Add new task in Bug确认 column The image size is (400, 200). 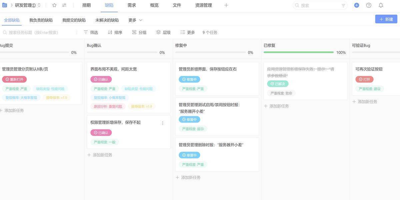click(x=100, y=155)
